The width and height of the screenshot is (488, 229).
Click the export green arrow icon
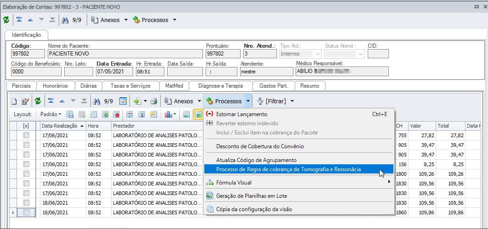click(x=138, y=101)
